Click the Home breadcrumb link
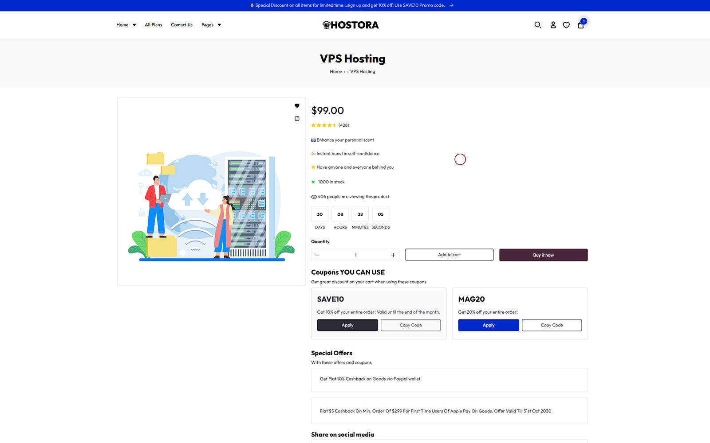Screen dimensions: 710x443 click(335, 72)
